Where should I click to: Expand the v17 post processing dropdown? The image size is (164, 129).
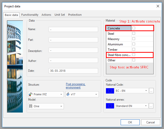click(x=82, y=95)
